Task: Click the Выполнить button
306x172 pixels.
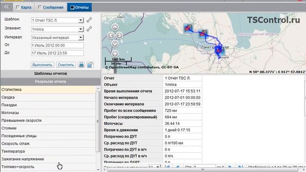Action: [x=43, y=65]
